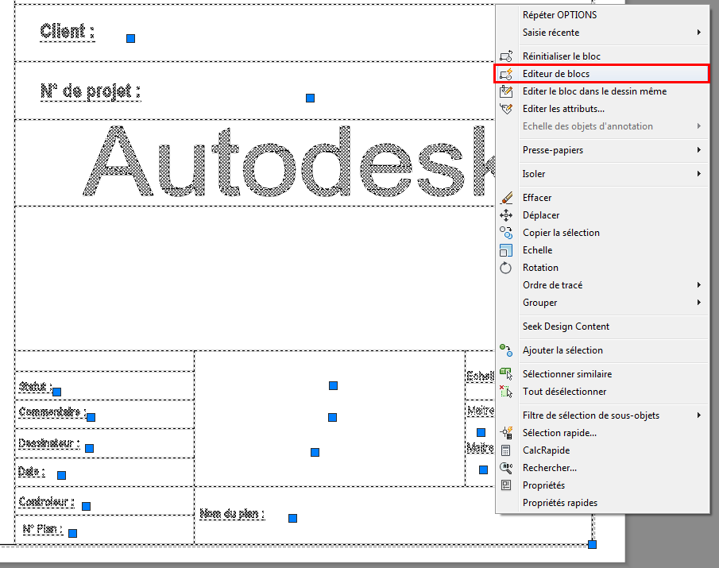Click the blue grip after Nom du plan :
Image resolution: width=719 pixels, height=568 pixels.
click(292, 518)
